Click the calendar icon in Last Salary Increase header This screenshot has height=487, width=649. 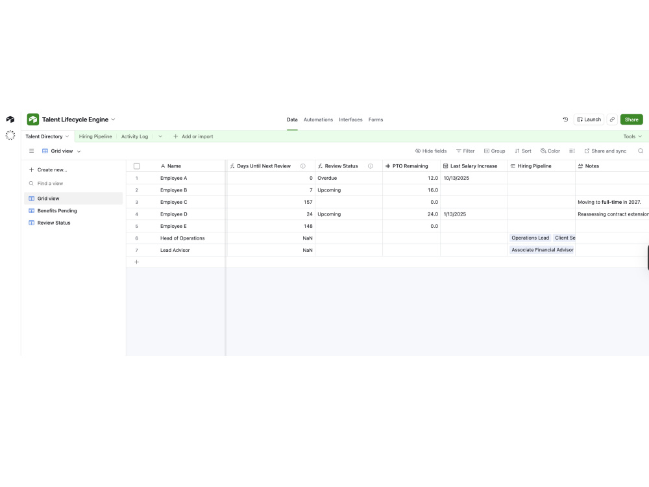445,166
